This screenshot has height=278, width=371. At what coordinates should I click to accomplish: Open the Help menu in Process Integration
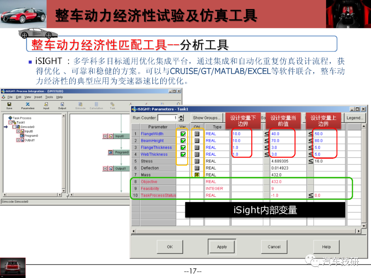pos(59,97)
